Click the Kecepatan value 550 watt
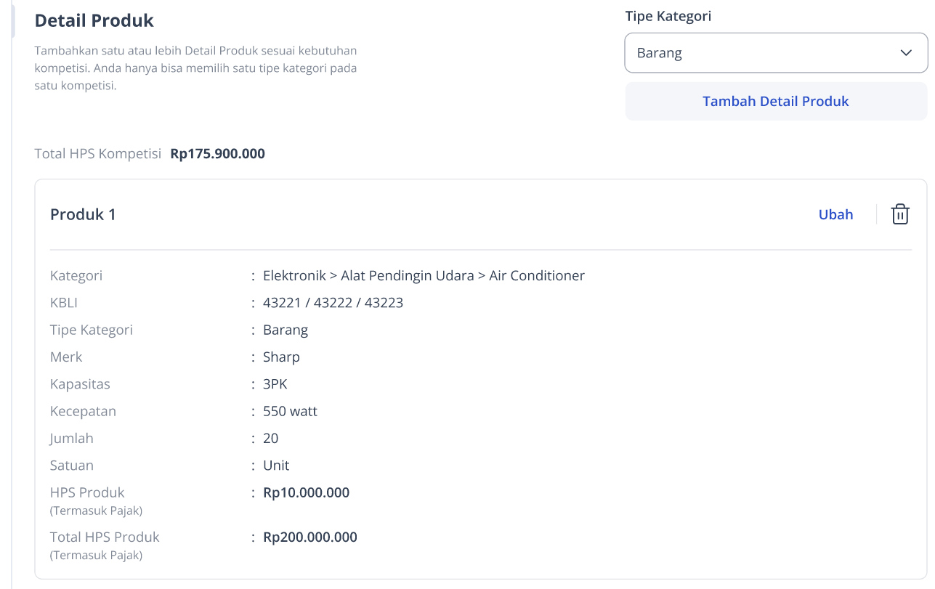This screenshot has width=935, height=589. [290, 411]
